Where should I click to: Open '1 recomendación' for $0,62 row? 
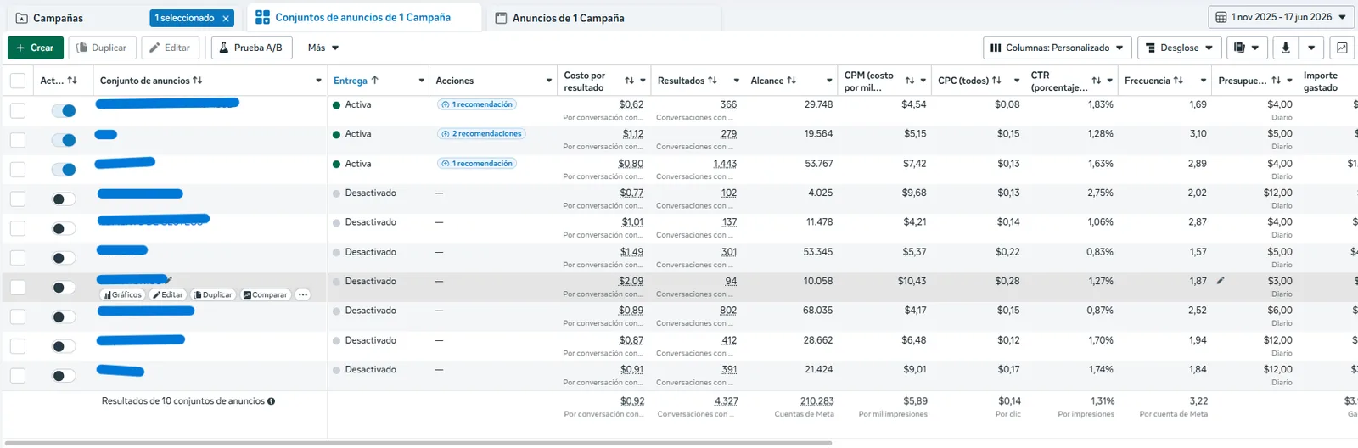point(477,104)
